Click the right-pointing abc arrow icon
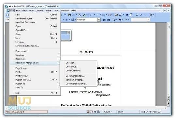 (x=109, y=20)
